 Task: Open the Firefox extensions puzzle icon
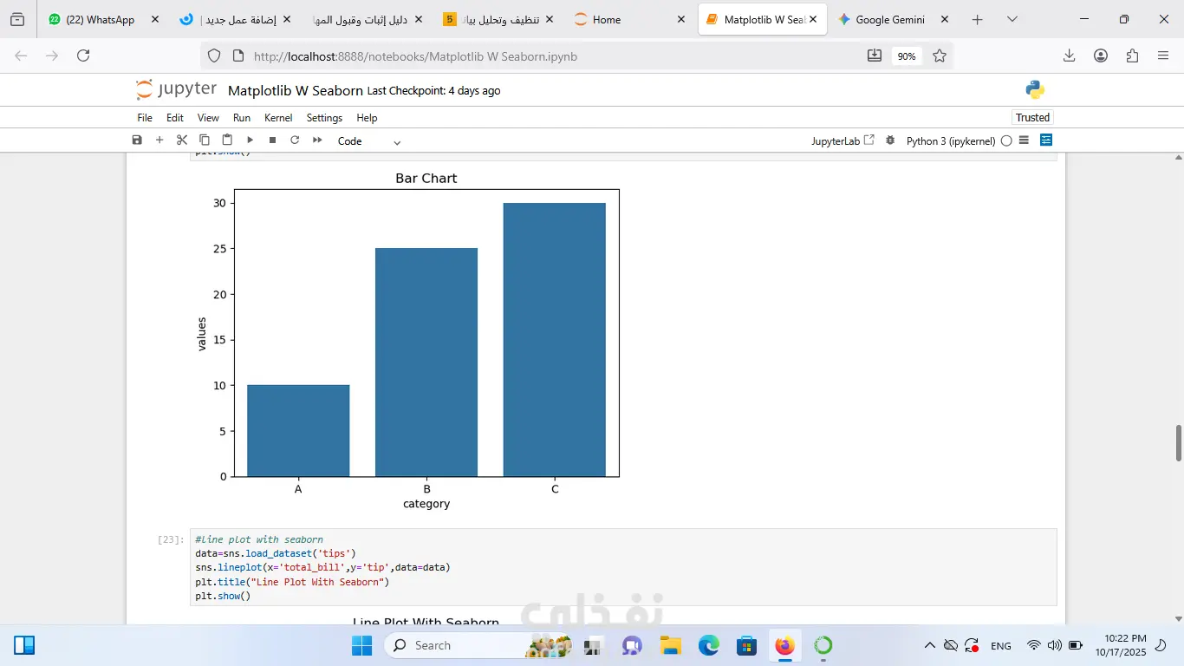(x=1132, y=56)
